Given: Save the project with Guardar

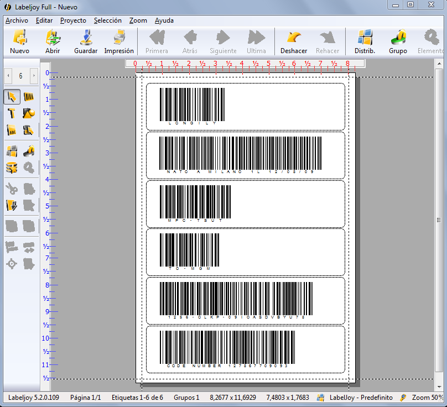Looking at the screenshot, I should 86,41.
